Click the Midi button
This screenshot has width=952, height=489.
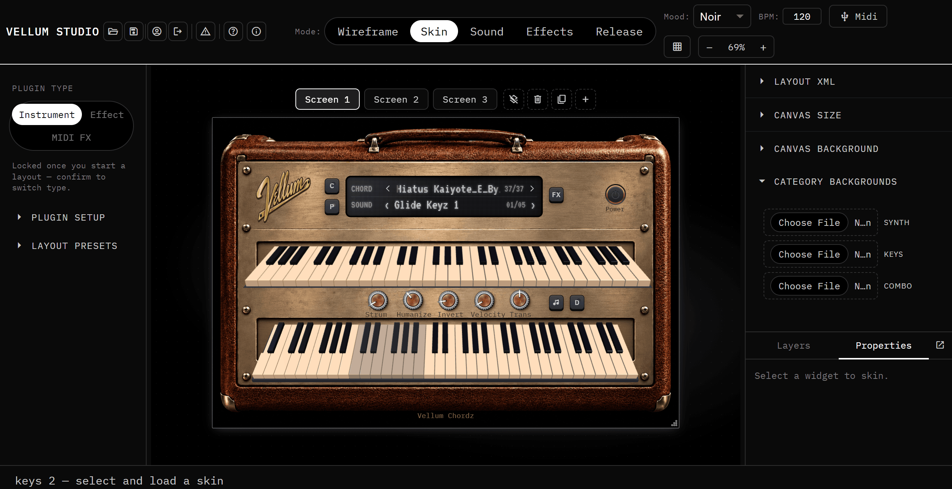point(858,16)
